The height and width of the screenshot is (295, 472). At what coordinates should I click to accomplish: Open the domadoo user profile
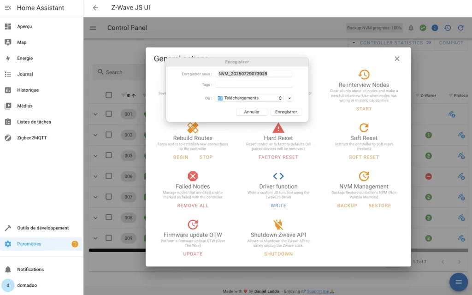[x=41, y=285]
